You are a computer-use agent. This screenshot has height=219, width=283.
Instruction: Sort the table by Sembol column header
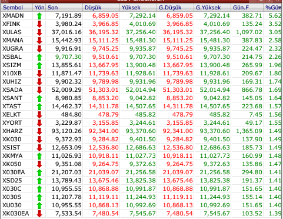click(17, 8)
